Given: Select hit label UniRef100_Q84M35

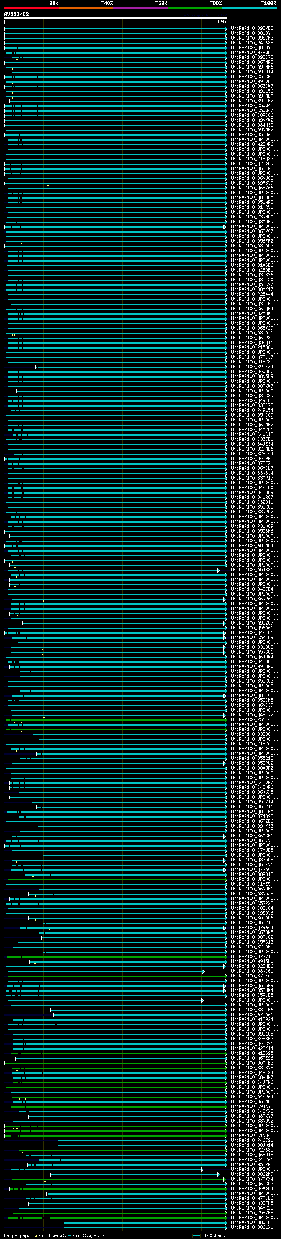Looking at the screenshot, I should [252, 125].
